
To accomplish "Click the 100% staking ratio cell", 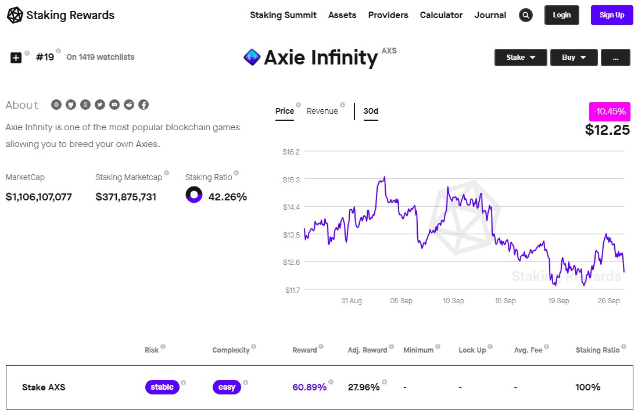I will [x=588, y=387].
